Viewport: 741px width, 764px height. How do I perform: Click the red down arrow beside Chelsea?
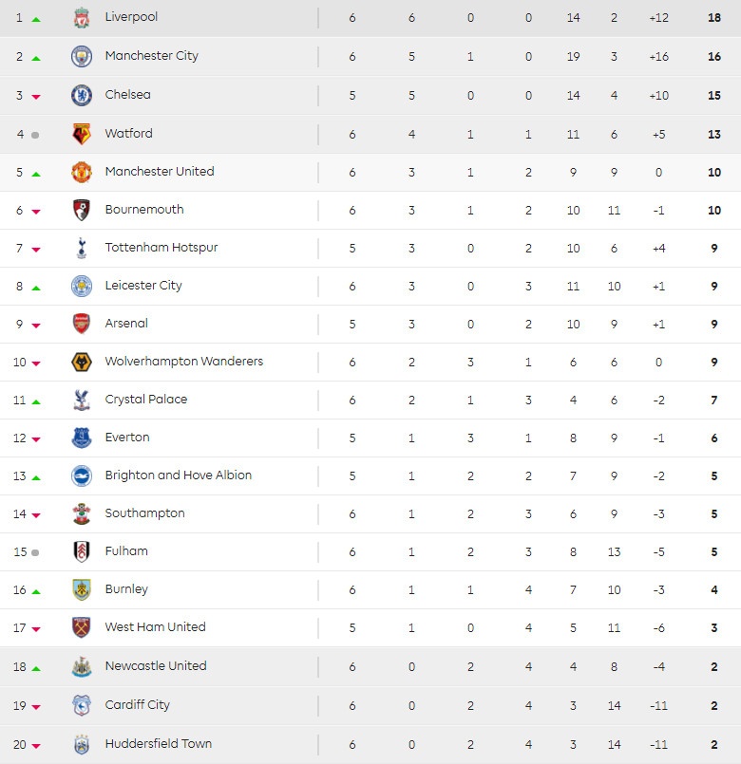point(36,96)
